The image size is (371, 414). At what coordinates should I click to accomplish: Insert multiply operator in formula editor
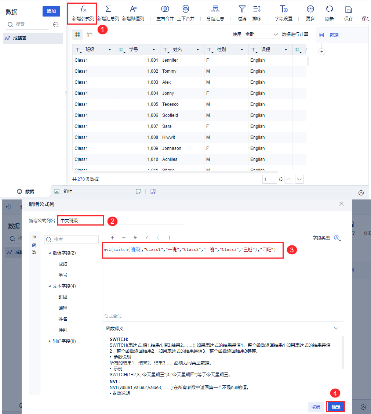[x=135, y=238]
